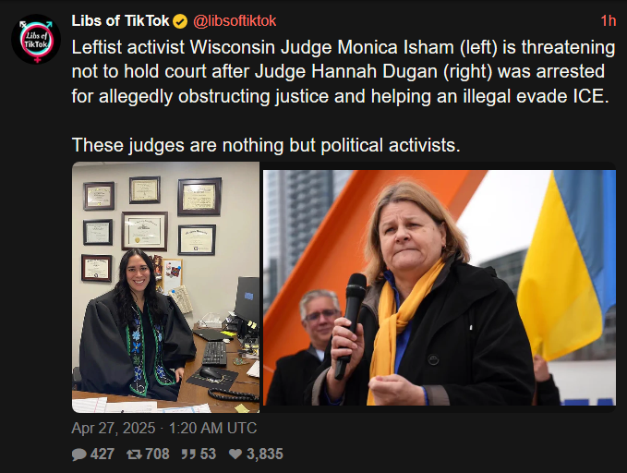Enlarge the right photo of woman with microphone
This screenshot has height=473, width=627.
439,287
